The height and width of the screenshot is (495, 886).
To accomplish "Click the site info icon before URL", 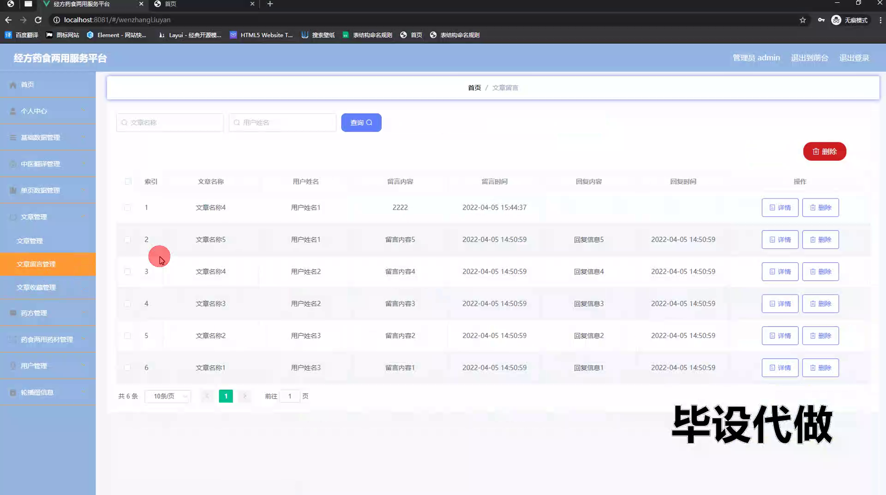I will point(56,20).
